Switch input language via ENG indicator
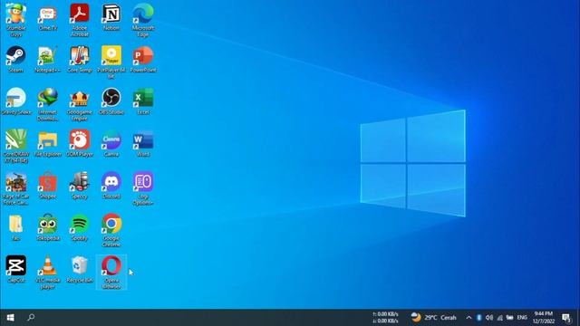This screenshot has width=580, height=326. 522,318
